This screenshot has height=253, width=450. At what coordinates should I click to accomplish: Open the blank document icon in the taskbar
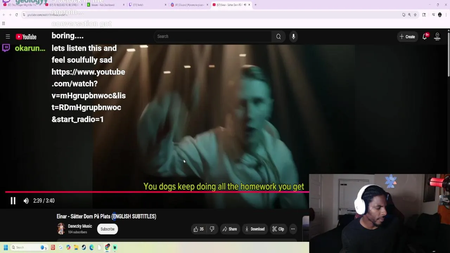point(99,247)
